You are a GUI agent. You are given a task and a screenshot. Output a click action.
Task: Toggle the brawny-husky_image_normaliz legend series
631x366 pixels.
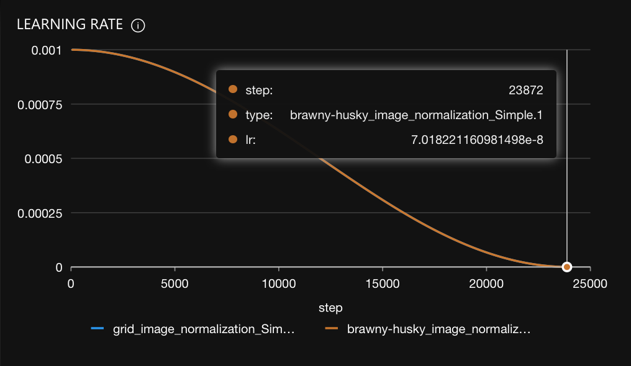pos(438,329)
